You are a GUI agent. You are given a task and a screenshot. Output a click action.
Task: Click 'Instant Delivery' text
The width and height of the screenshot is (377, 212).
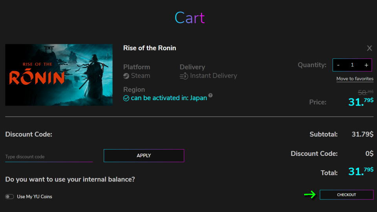[x=214, y=76]
